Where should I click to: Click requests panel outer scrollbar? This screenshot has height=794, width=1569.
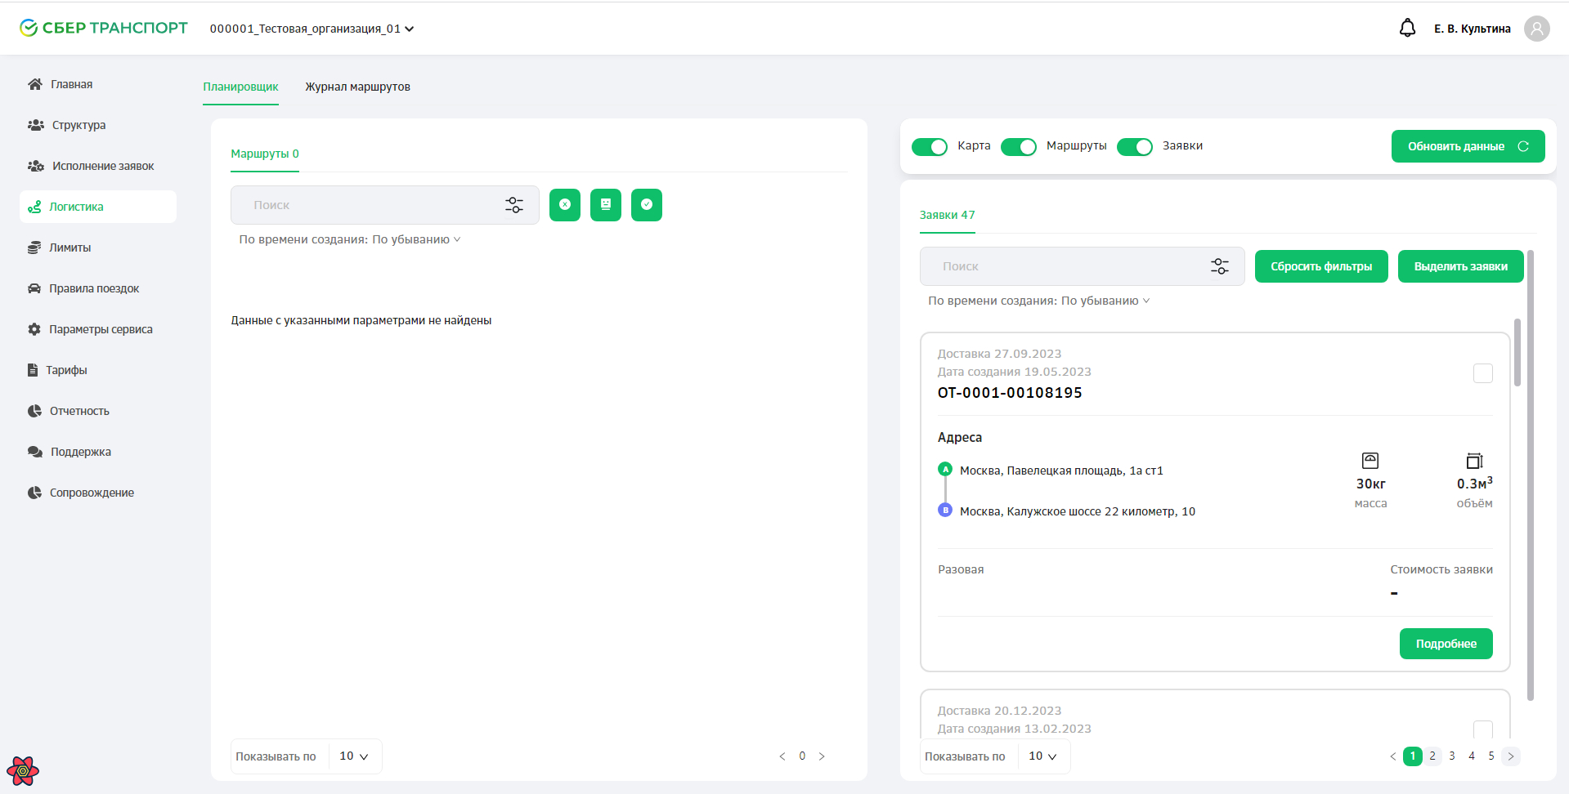tap(1531, 475)
